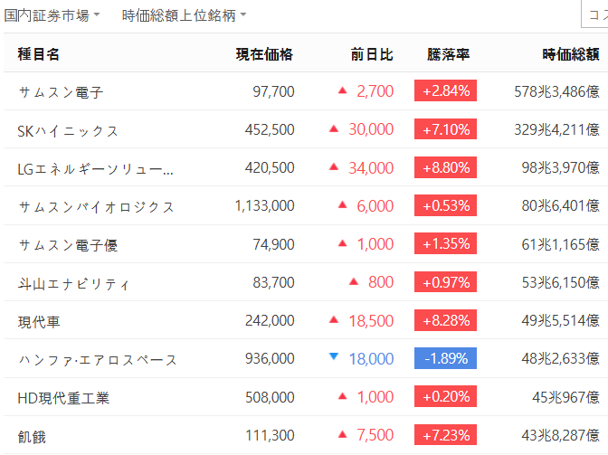Image resolution: width=608 pixels, height=455 pixels.
Task: Click the +7.10% red badge
Action: click(445, 130)
